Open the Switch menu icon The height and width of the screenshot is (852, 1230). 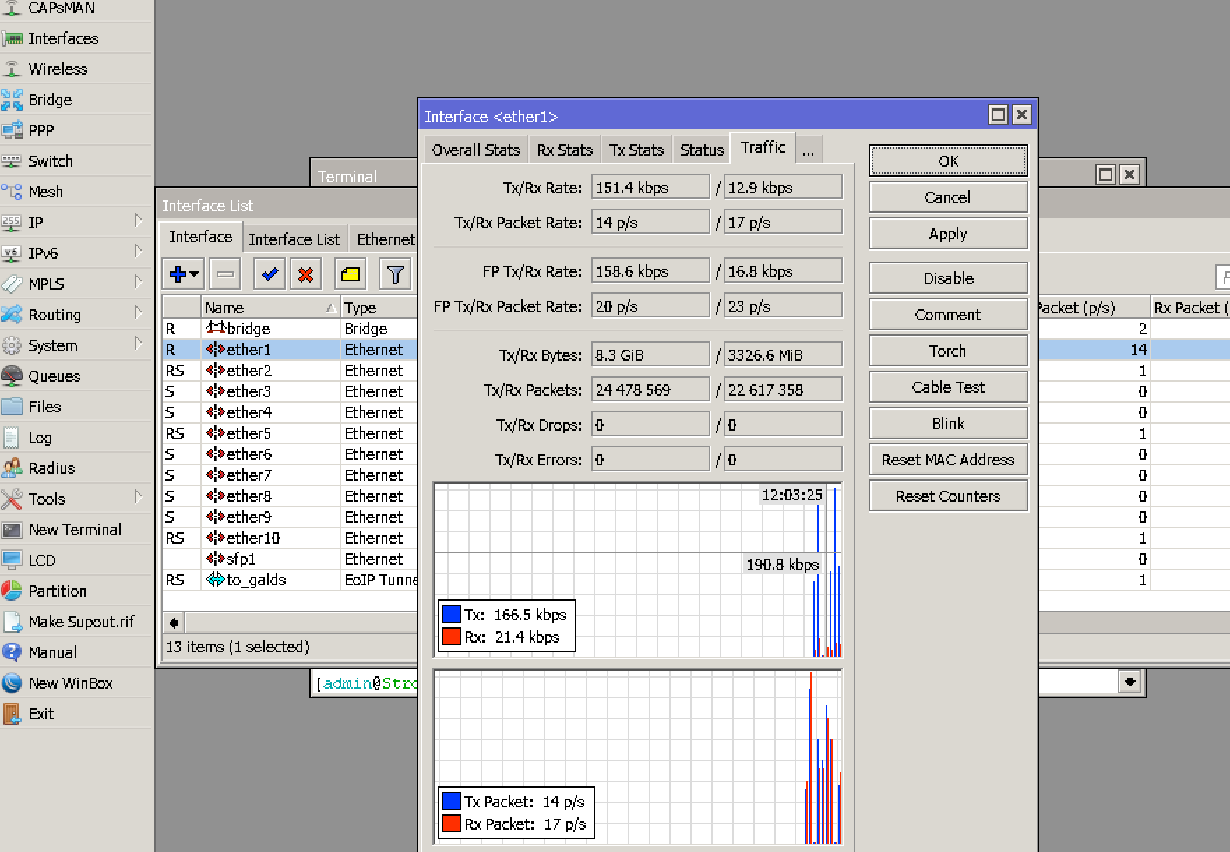click(12, 161)
